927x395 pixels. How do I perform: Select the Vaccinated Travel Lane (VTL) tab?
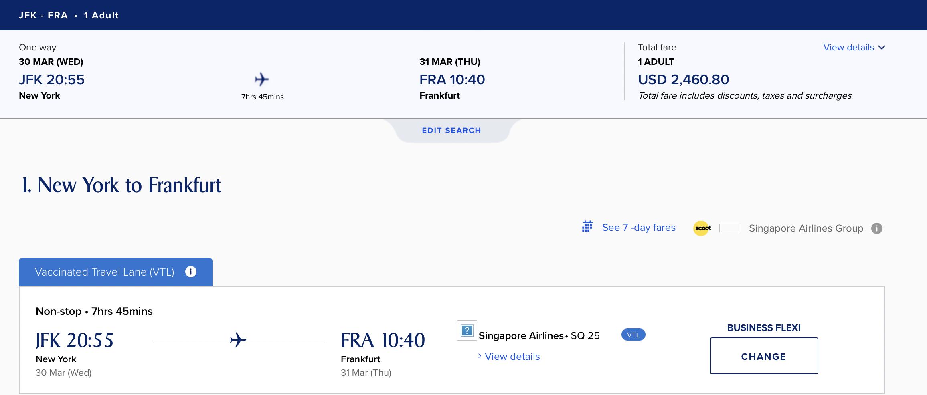click(105, 272)
